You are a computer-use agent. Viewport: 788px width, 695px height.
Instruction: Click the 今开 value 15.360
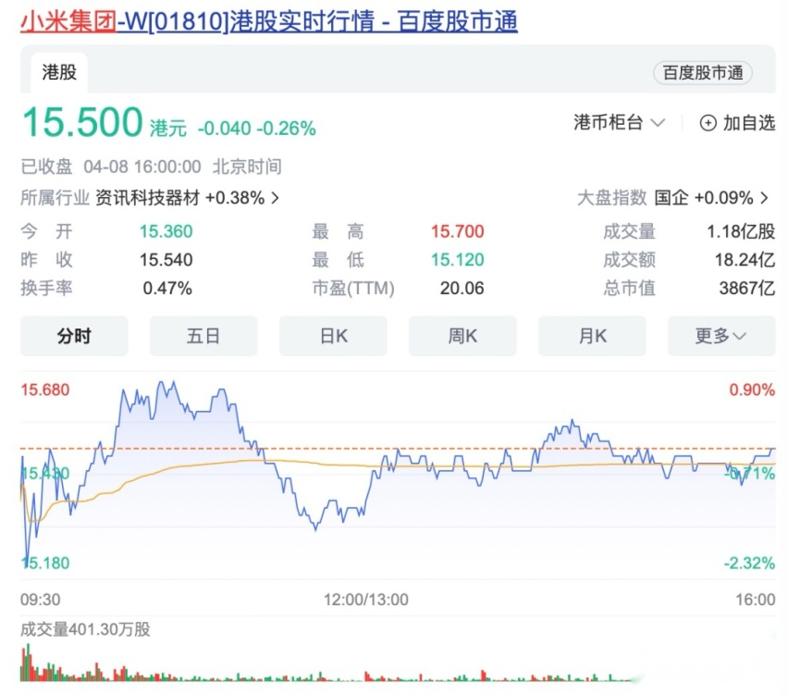[166, 231]
